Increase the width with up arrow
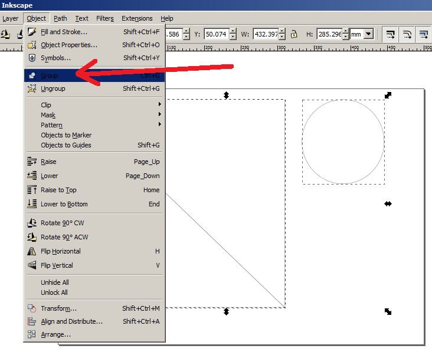The image size is (432, 352). [x=282, y=31]
